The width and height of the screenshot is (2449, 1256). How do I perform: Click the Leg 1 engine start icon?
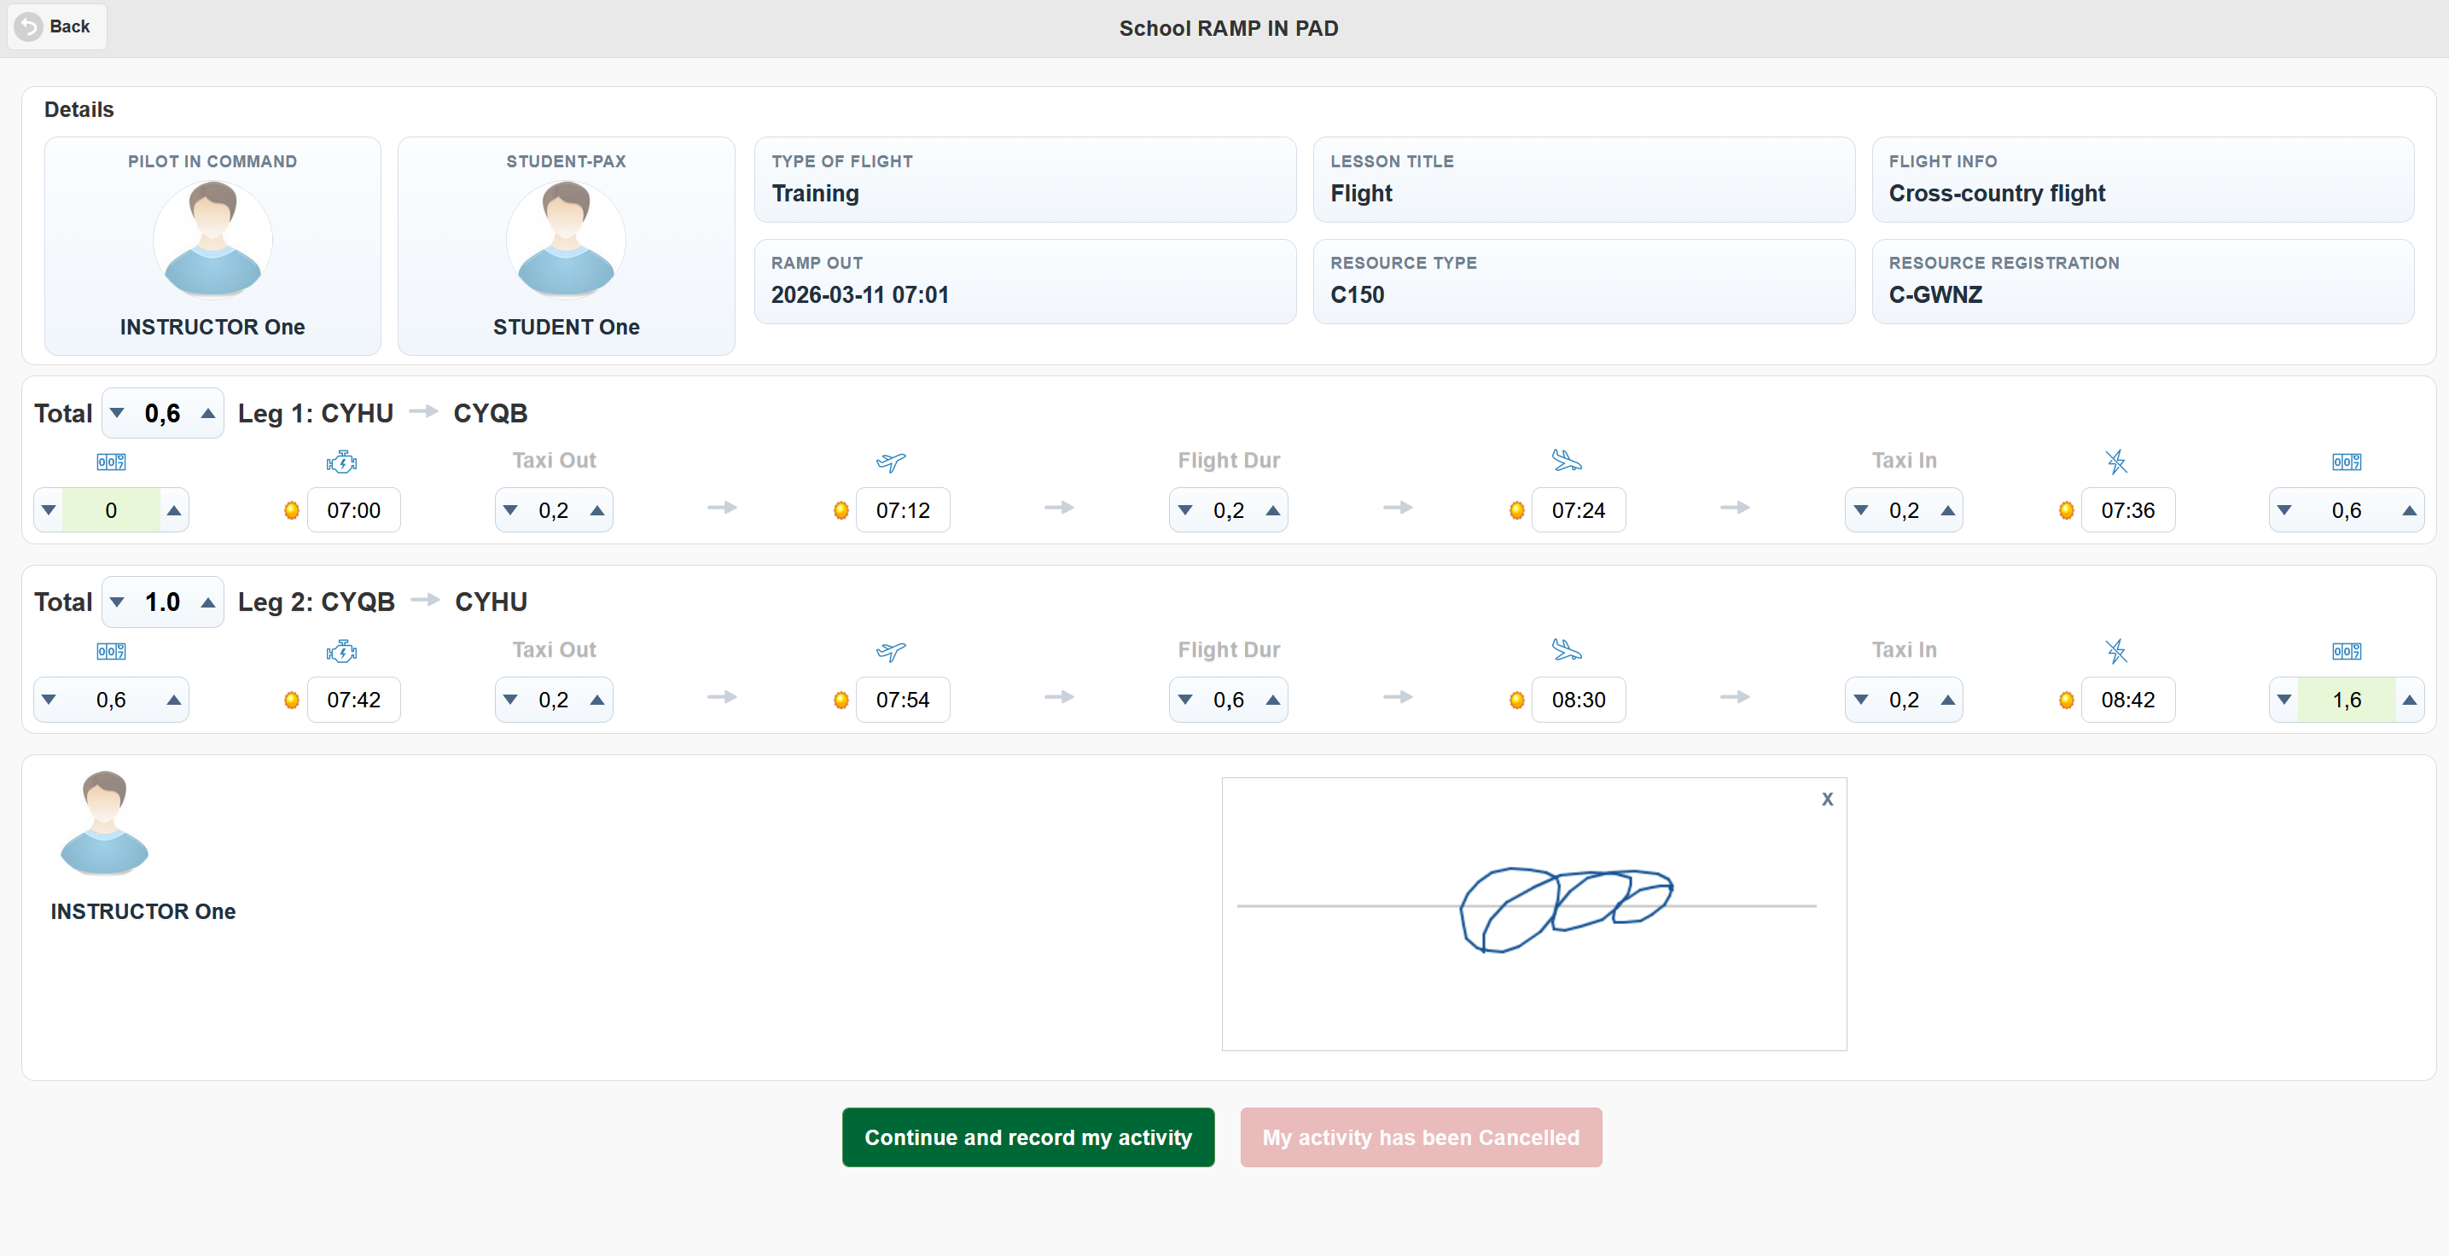341,462
